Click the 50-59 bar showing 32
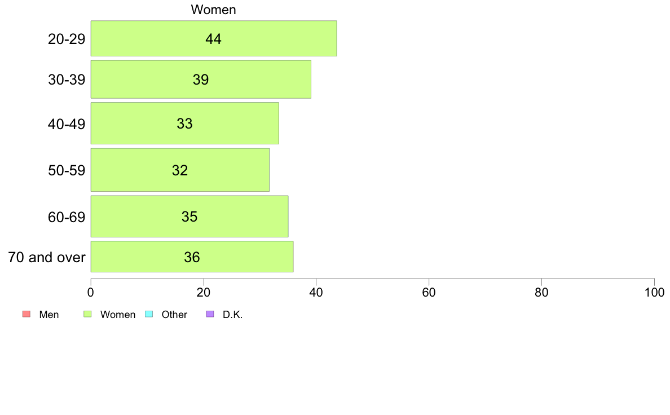The width and height of the screenshot is (670, 415). coord(180,170)
